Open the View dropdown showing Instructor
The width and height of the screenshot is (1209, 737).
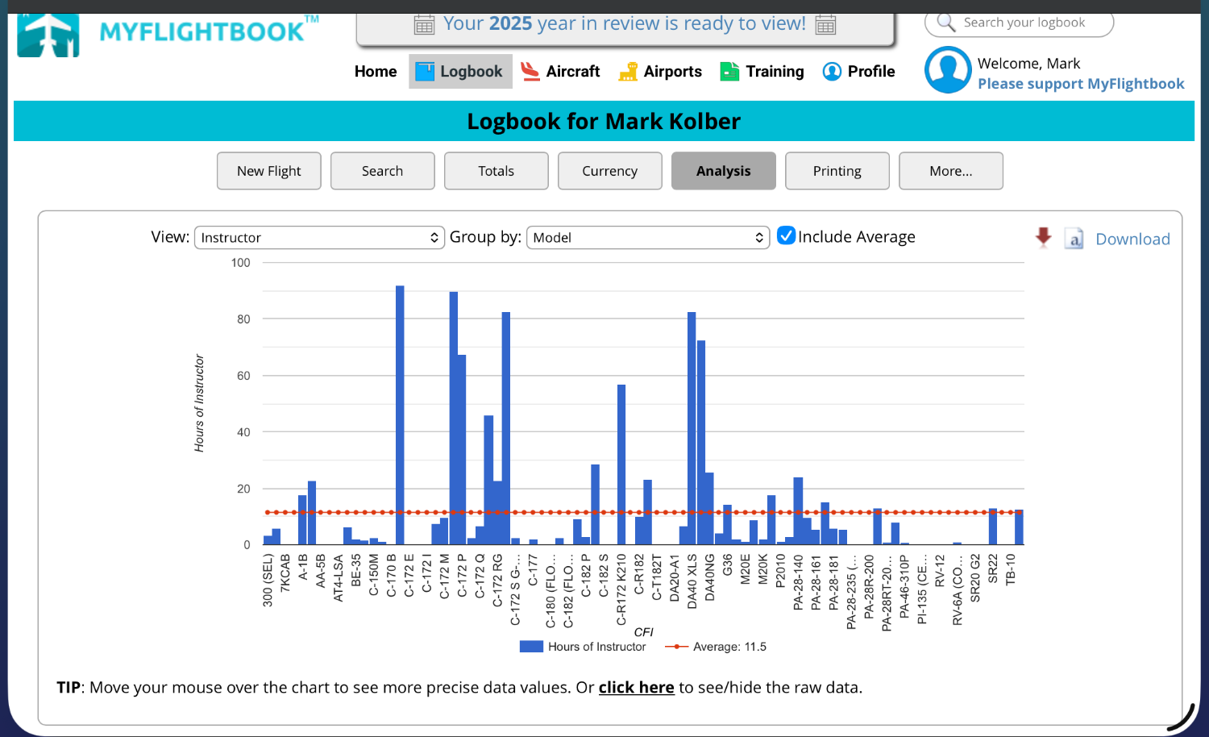pyautogui.click(x=319, y=237)
